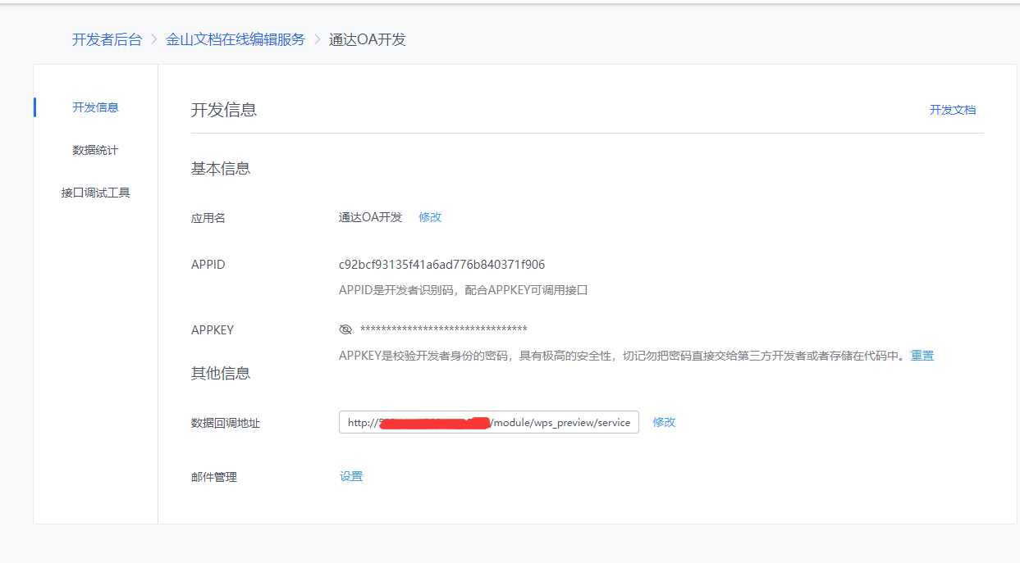This screenshot has width=1020, height=563.
Task: Click the 通达OA开发 application name value
Action: click(x=370, y=217)
